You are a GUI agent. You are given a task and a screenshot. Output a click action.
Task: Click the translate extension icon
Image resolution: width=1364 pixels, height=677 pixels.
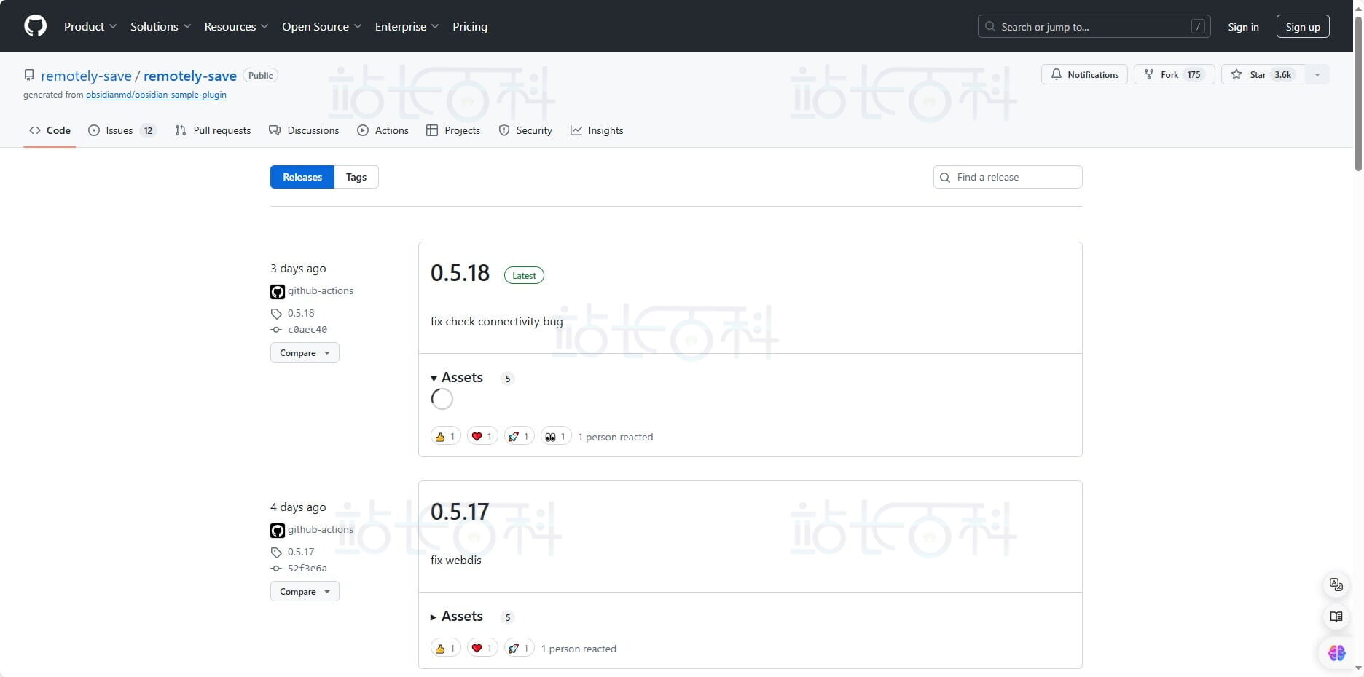[1336, 585]
